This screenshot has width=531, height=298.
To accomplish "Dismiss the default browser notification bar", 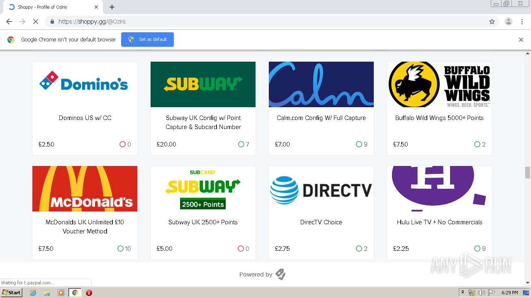I will [521, 40].
